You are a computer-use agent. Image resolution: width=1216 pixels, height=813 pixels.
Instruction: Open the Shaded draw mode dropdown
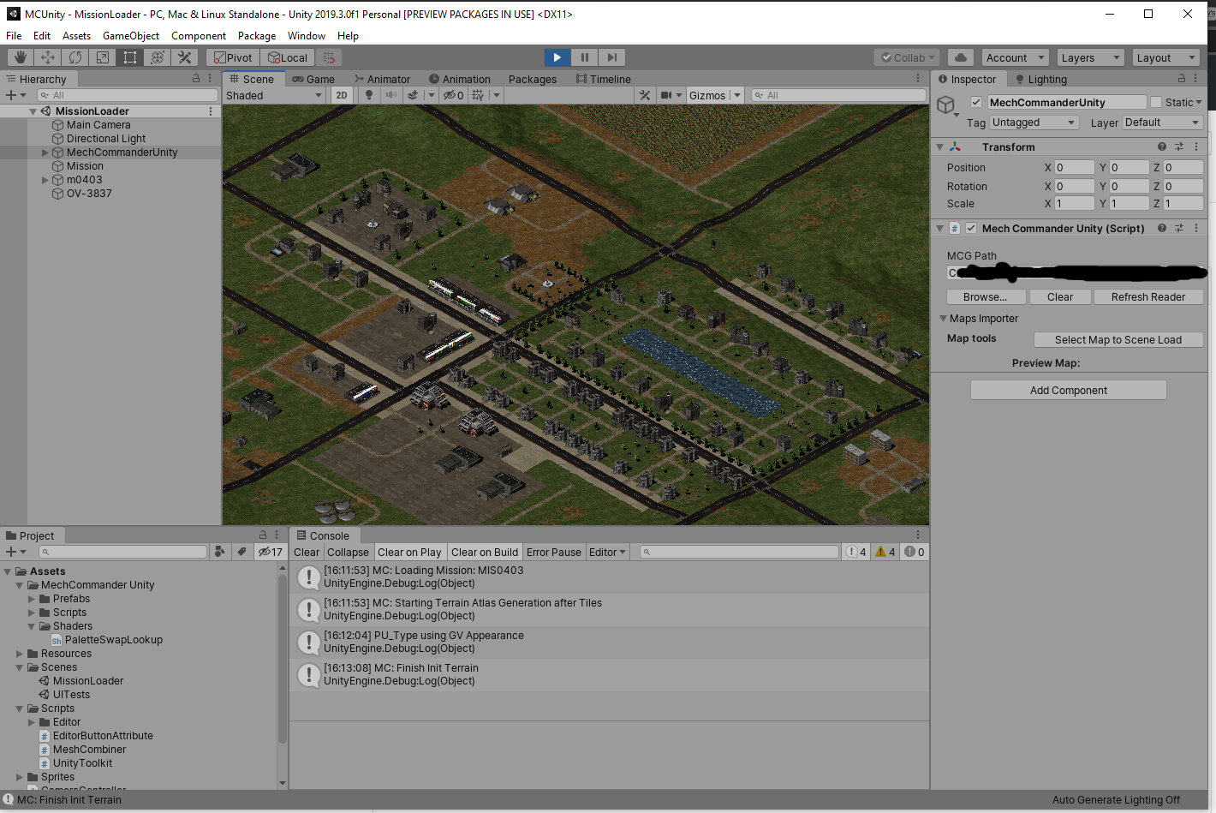click(274, 95)
